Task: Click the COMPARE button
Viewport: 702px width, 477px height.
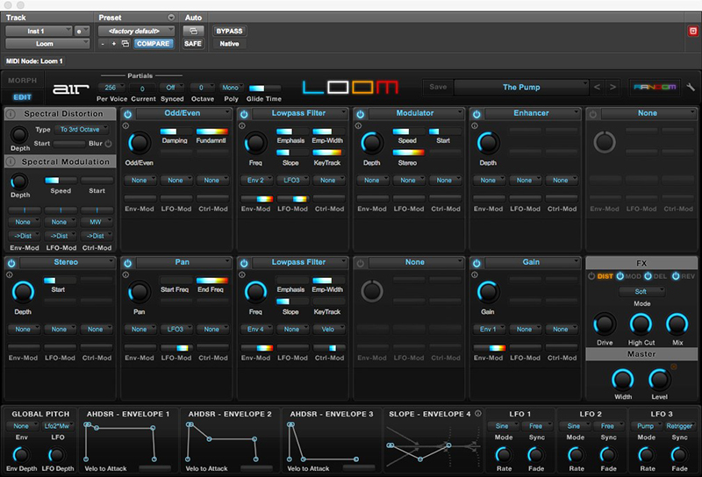Action: click(153, 44)
